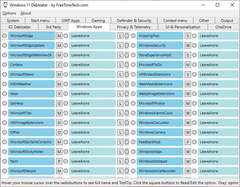
Task: Click the 'G' square button beside GetHelp
Action: click(59, 103)
